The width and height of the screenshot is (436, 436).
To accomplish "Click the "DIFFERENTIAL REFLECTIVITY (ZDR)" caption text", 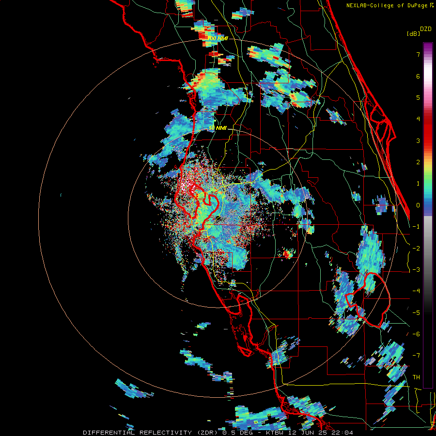I will point(152,433).
